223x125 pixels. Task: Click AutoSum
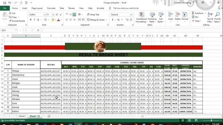click(x=198, y=13)
